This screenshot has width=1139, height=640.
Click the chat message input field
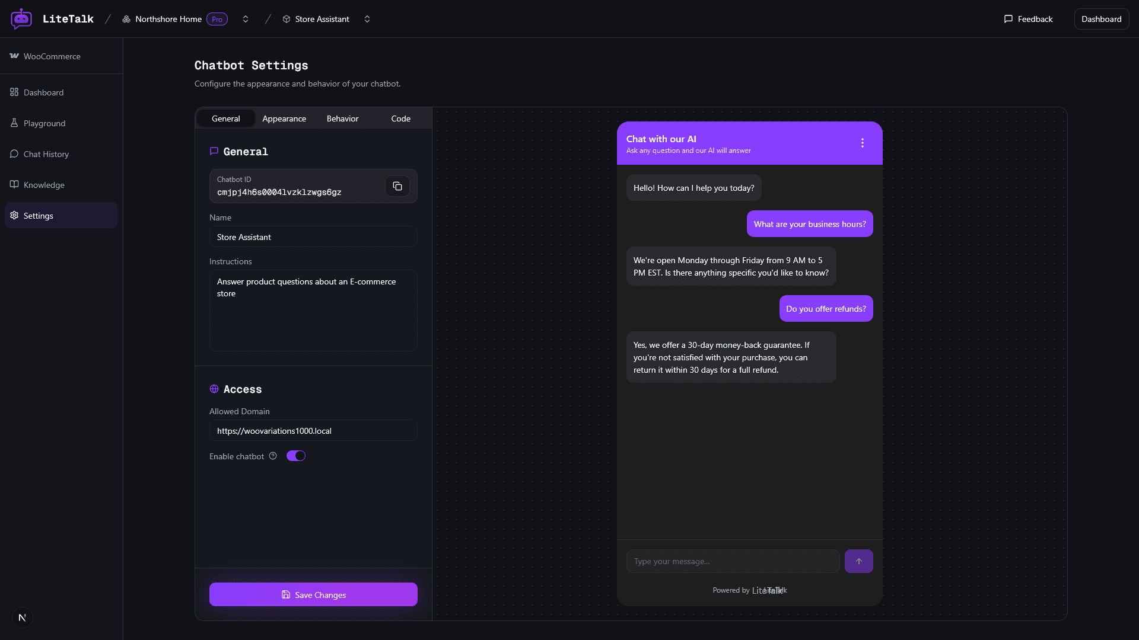(x=733, y=561)
